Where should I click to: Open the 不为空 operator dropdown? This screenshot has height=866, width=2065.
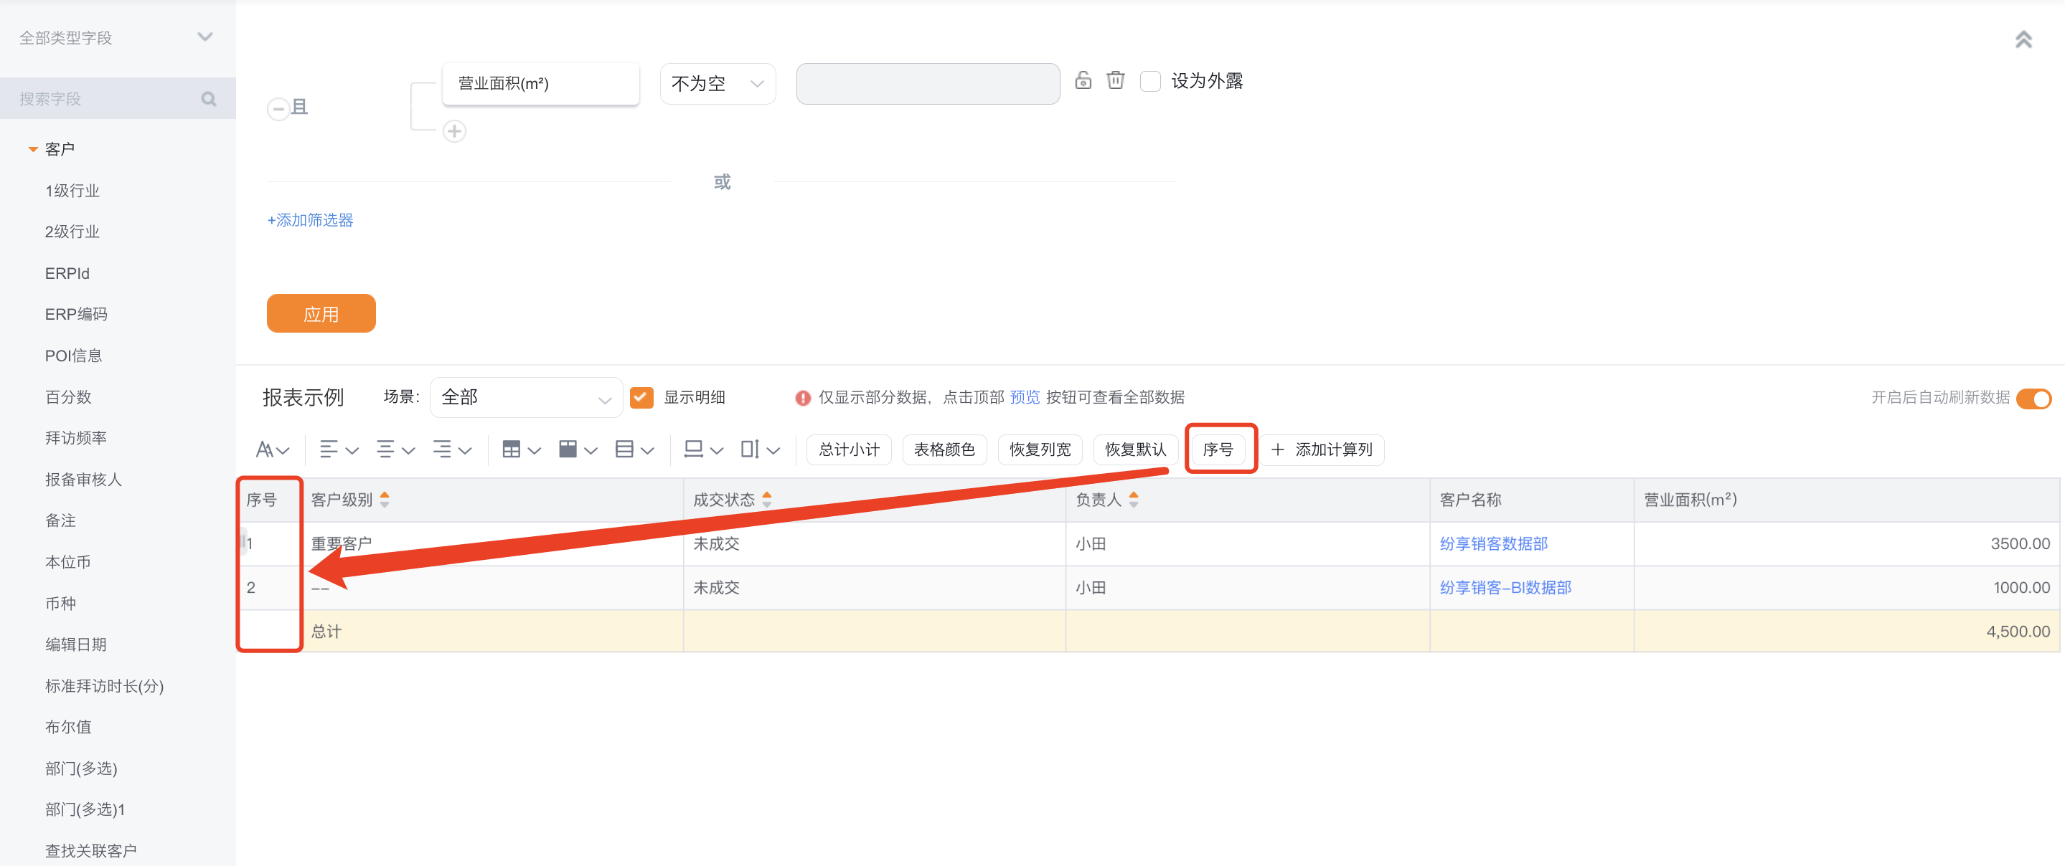coord(718,83)
